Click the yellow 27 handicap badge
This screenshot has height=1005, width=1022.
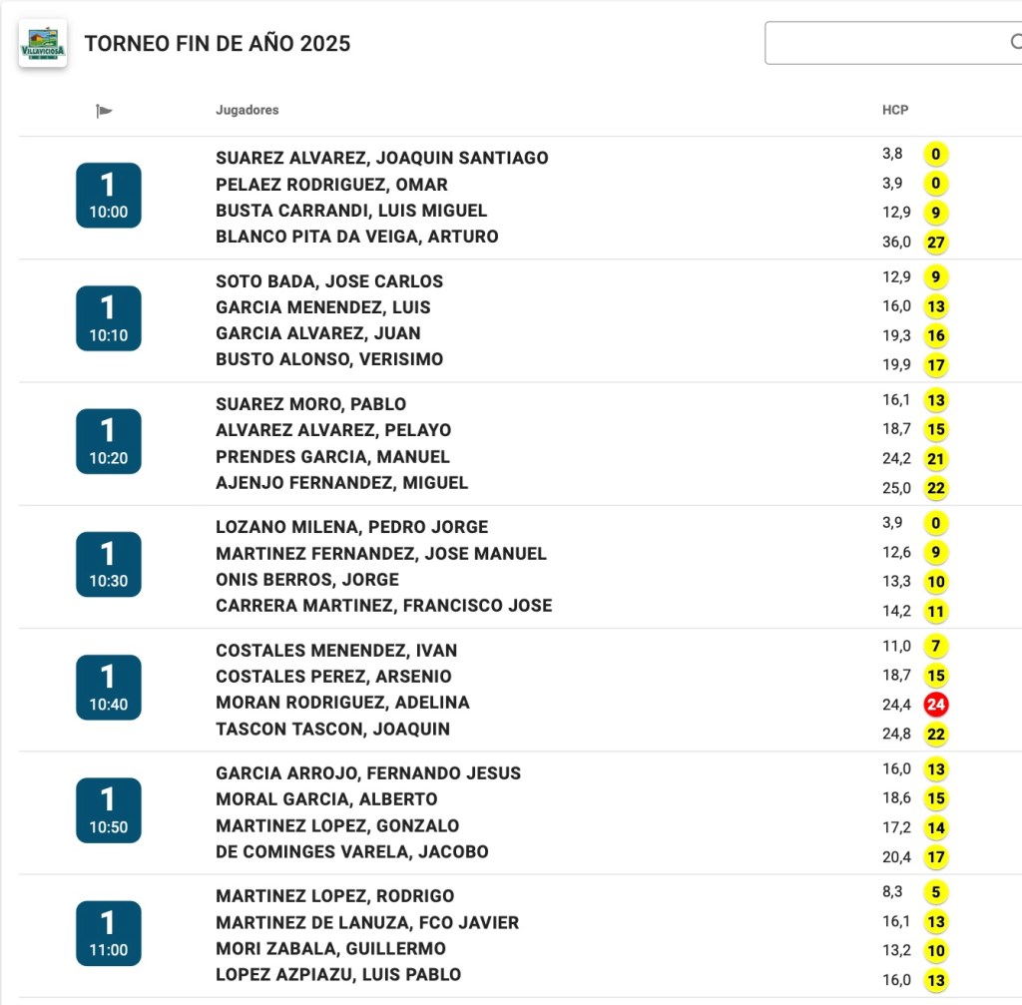tap(935, 243)
